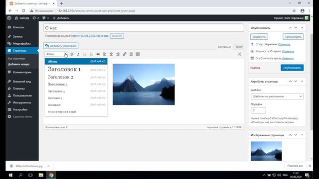
Task: Open comments indicator in admin bar
Action: (45, 18)
